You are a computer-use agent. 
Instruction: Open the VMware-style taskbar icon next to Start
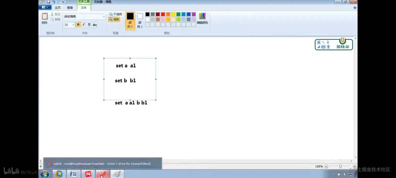point(59,174)
